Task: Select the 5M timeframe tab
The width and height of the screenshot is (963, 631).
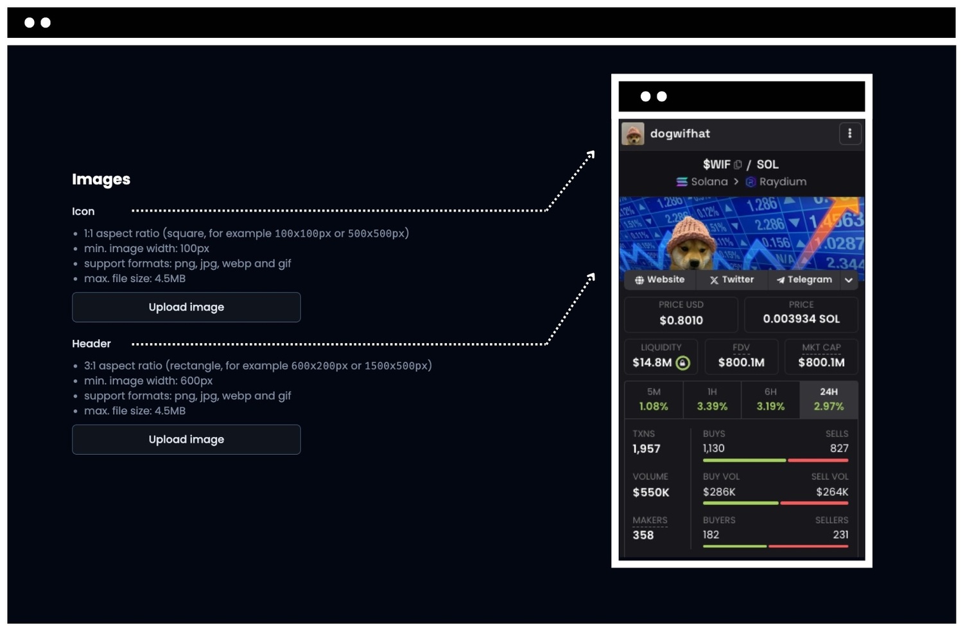Action: pos(654,399)
